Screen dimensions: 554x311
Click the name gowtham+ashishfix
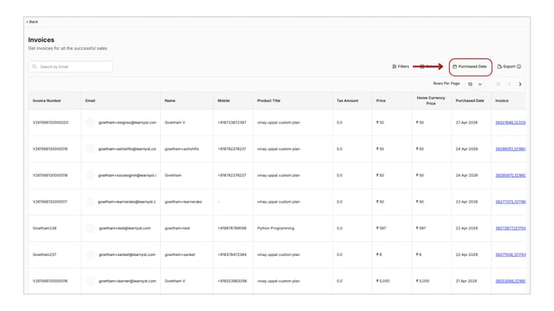[x=182, y=149]
